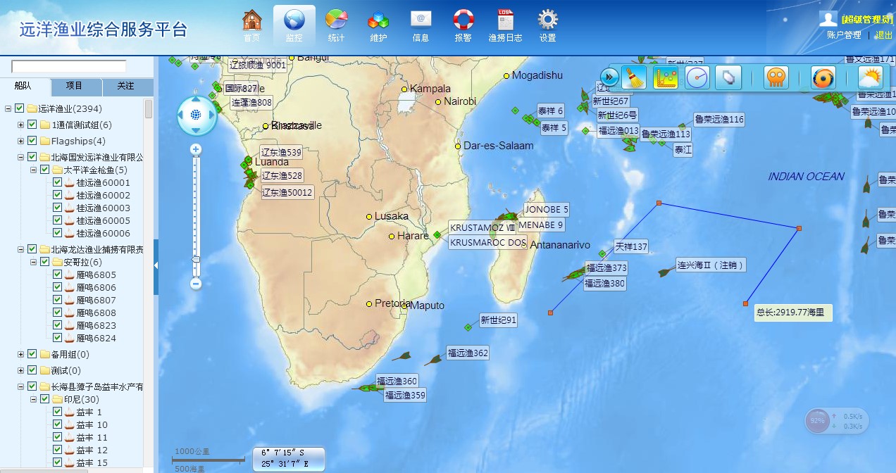Uncheck the Flagships(4) group checkbox
This screenshot has height=473, width=896.
point(32,141)
